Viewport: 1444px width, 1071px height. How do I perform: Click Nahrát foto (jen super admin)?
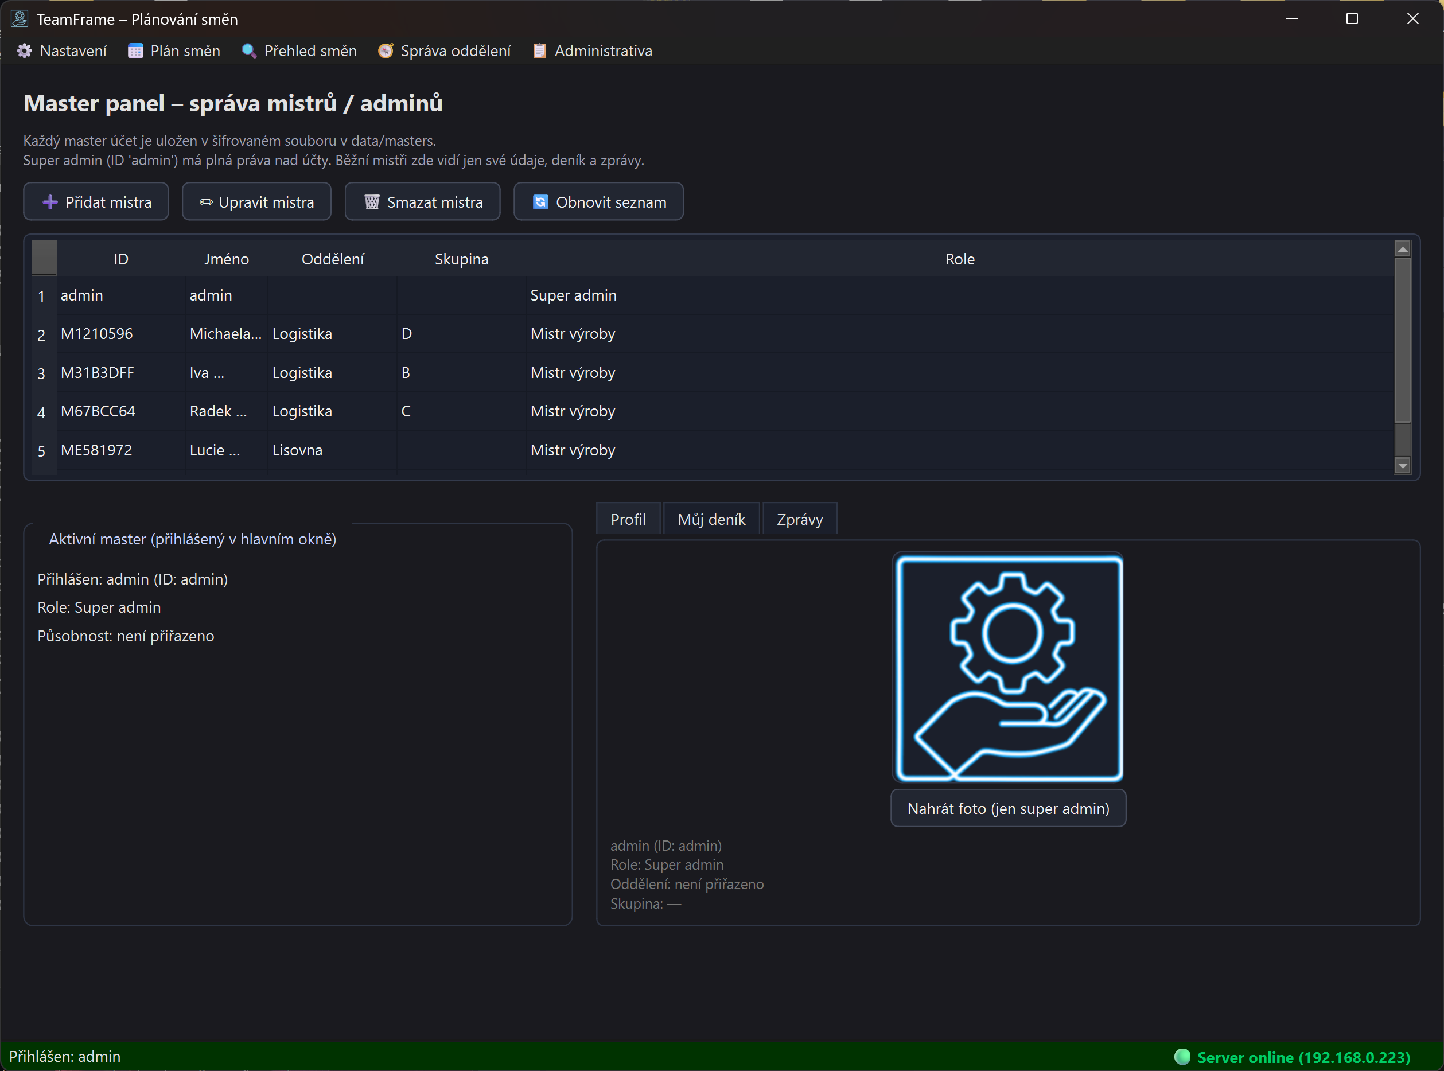point(1007,808)
